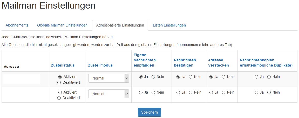
Task: Switch to the Abonnements tab
Action: point(17,25)
